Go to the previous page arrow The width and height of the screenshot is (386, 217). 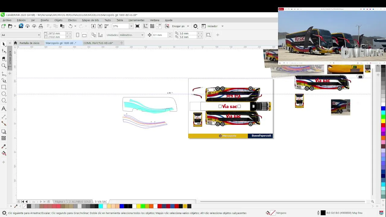coord(27,202)
